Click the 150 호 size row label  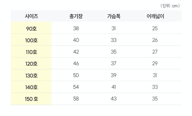coord(31,99)
